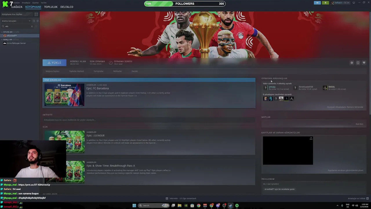Open TOPLULUK community tab
Image resolution: width=371 pixels, height=209 pixels.
[x=51, y=7]
